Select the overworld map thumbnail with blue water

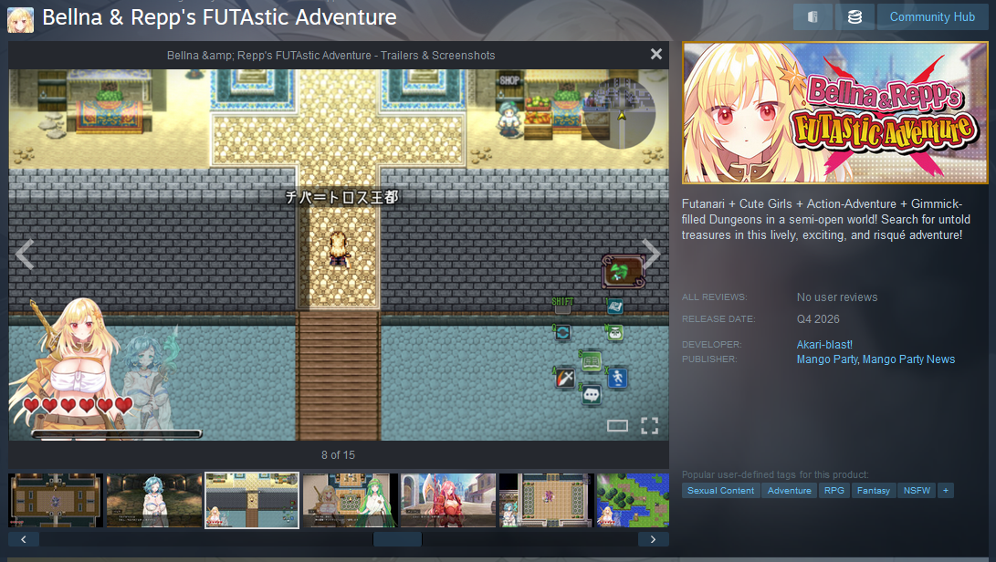coord(633,500)
